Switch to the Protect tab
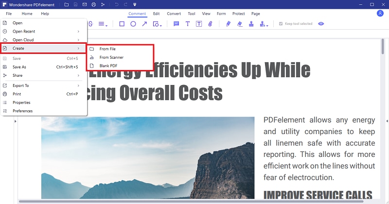 [238, 14]
